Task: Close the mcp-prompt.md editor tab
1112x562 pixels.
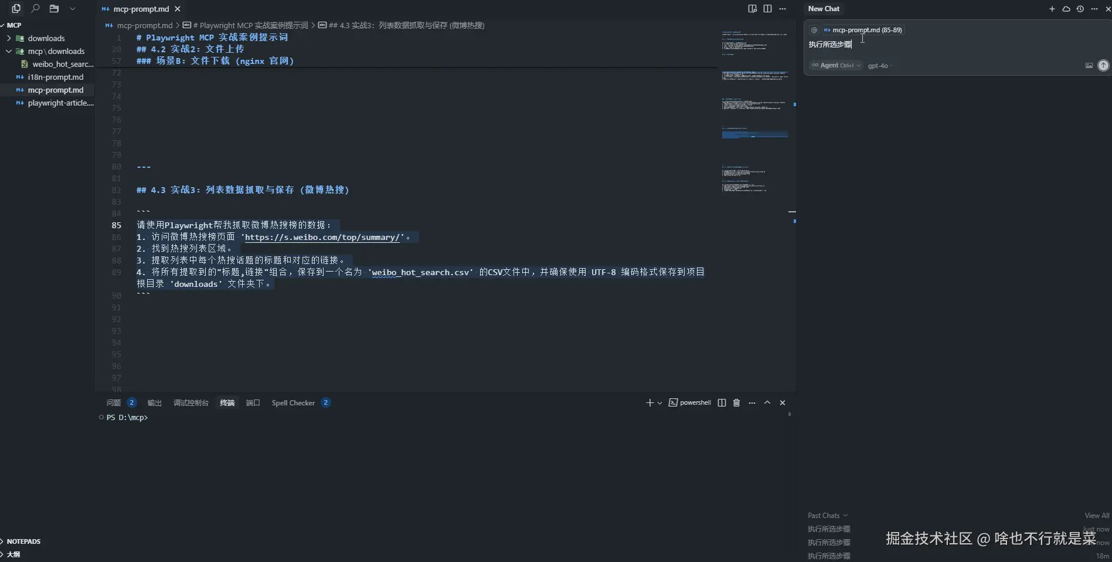Action: (178, 9)
